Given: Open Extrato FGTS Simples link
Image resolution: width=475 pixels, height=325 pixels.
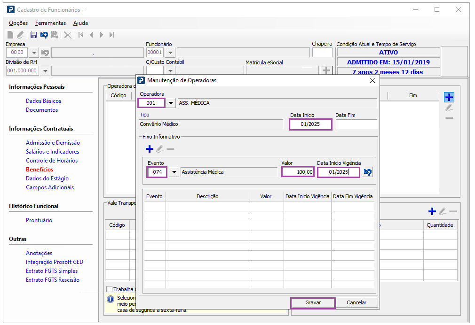Looking at the screenshot, I should [x=52, y=271].
